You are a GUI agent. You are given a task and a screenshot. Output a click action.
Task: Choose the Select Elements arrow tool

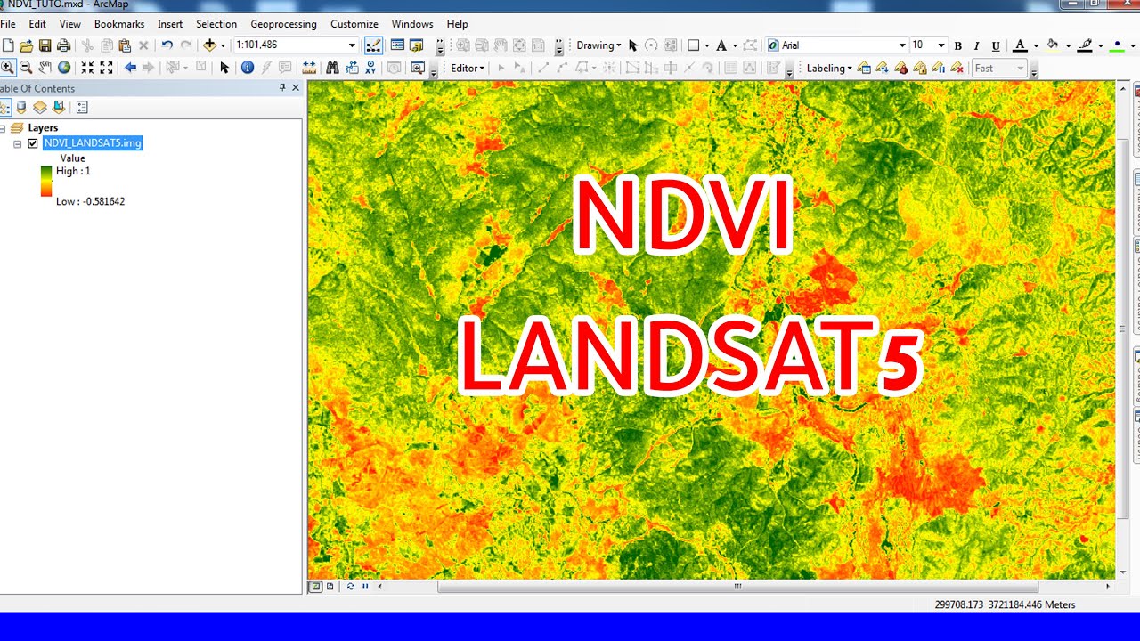(224, 68)
